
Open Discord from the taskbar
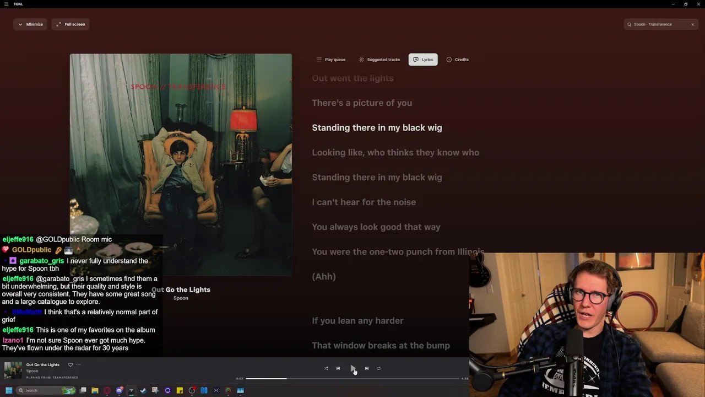tap(119, 390)
